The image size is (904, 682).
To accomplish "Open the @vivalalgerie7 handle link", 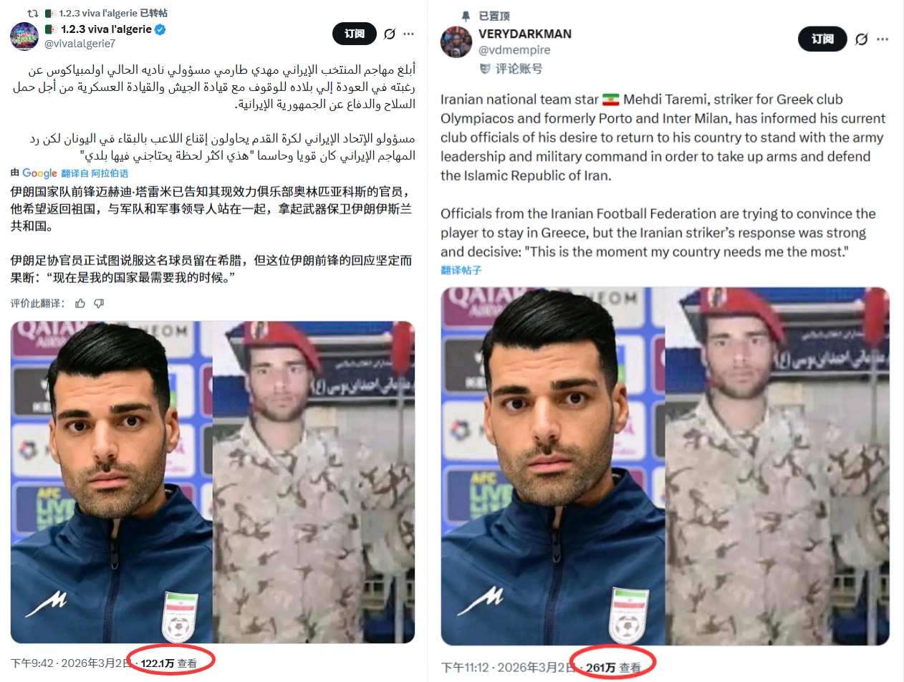I will pos(80,44).
